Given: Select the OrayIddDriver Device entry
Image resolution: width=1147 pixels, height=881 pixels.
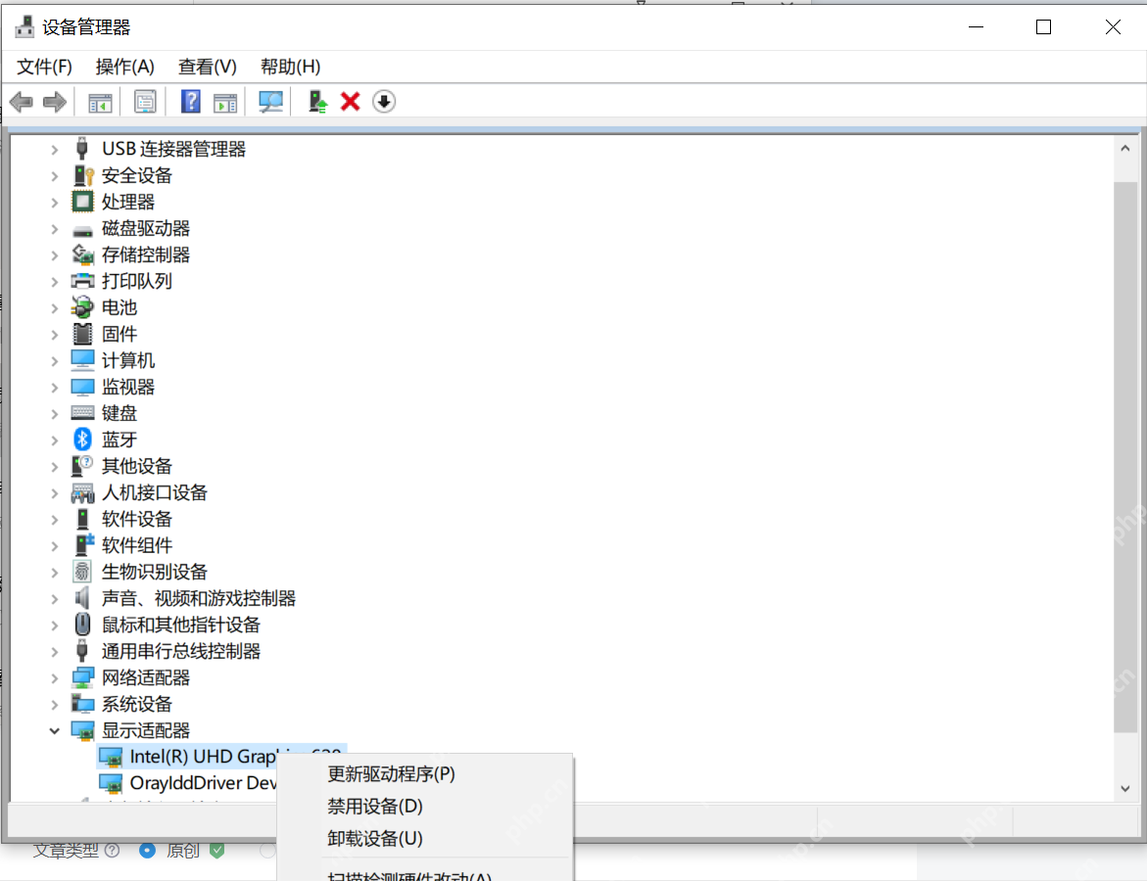Looking at the screenshot, I should pos(203,783).
